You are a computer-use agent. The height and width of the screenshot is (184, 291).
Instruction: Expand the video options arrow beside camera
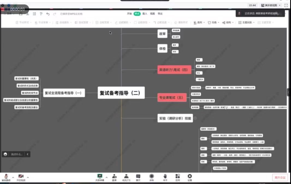click(x=28, y=177)
